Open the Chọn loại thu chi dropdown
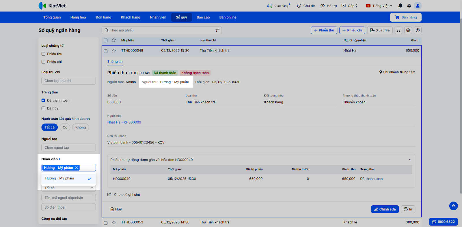This screenshot has height=227, width=462. pyautogui.click(x=68, y=81)
